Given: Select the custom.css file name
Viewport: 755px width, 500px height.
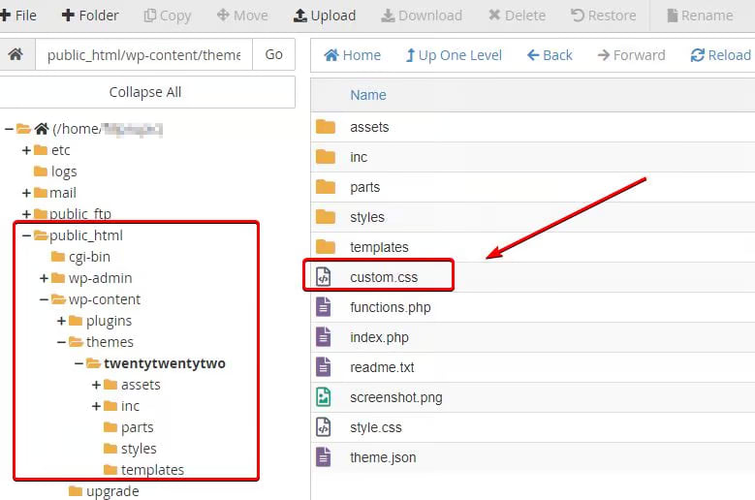Looking at the screenshot, I should click(x=384, y=277).
